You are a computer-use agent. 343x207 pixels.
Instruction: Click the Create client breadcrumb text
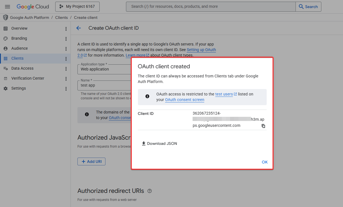pyautogui.click(x=86, y=17)
